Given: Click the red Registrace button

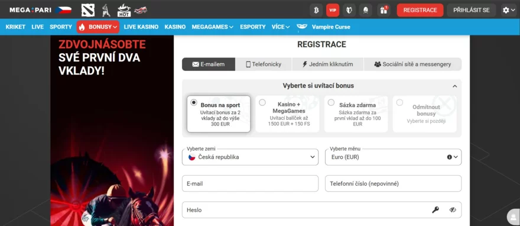Looking at the screenshot, I should [420, 10].
